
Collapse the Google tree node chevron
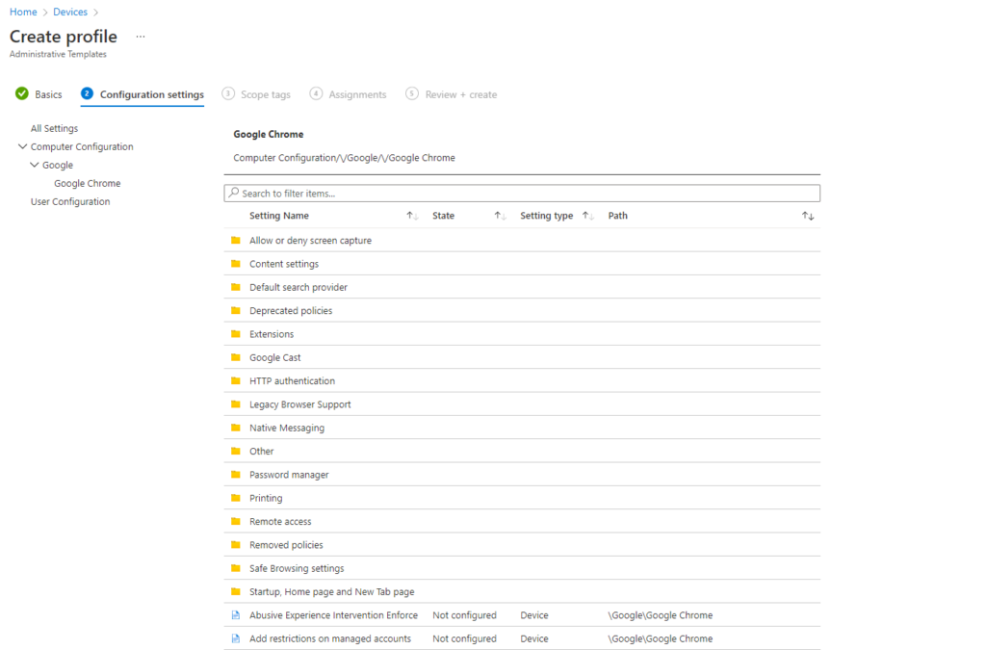pos(35,165)
